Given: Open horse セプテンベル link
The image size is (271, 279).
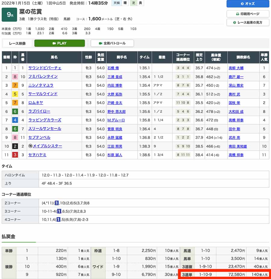Looking at the screenshot, I should pyautogui.click(x=39, y=137).
